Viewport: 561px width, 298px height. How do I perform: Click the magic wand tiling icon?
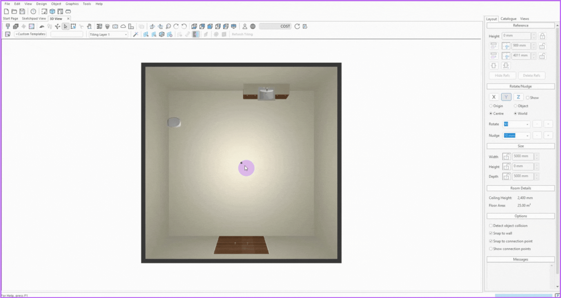click(136, 34)
